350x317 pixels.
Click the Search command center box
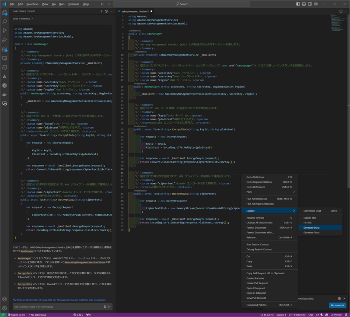[x=182, y=4]
